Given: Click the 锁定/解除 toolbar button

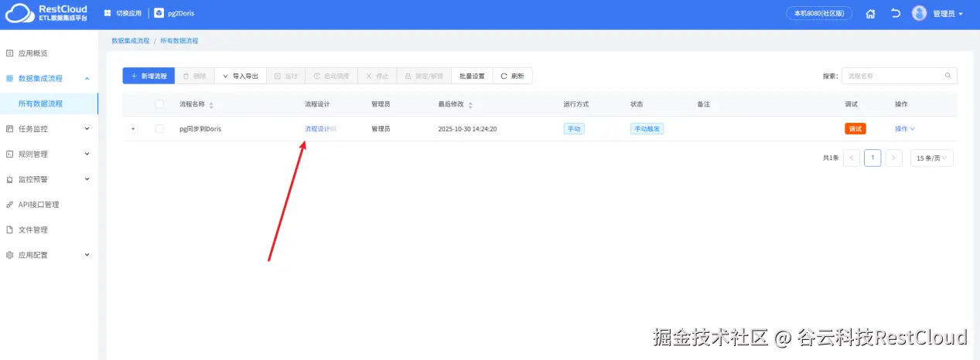Looking at the screenshot, I should pyautogui.click(x=424, y=76).
